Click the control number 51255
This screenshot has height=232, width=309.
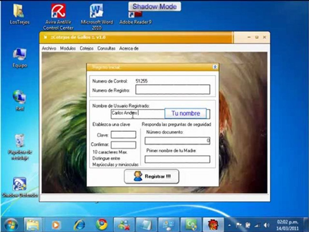(142, 81)
